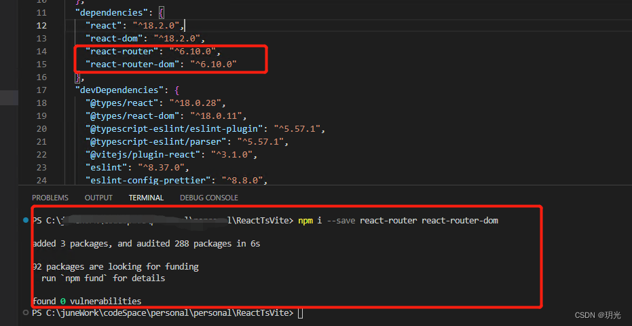Click line number 17 in gutter
This screenshot has height=326, width=632.
[x=41, y=90]
